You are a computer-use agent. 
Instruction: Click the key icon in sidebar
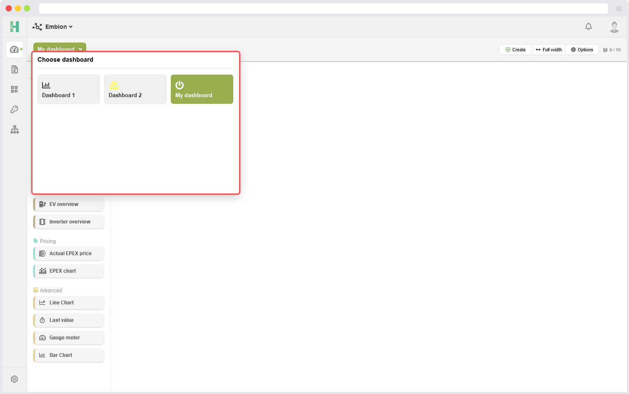(x=15, y=110)
